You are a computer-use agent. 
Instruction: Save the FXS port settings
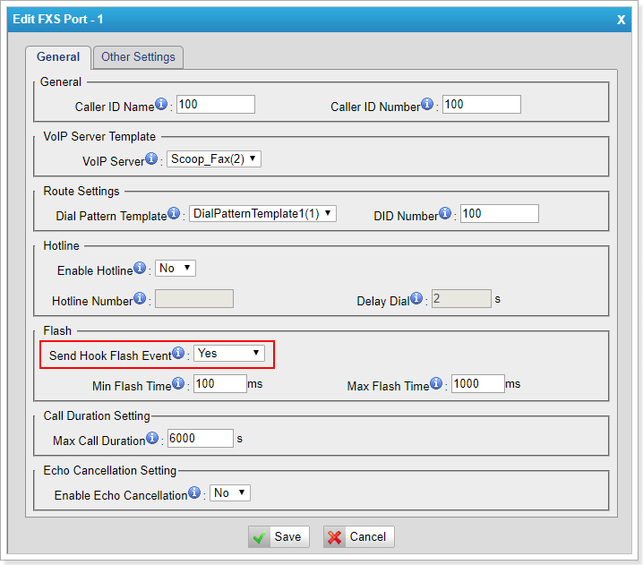point(279,536)
